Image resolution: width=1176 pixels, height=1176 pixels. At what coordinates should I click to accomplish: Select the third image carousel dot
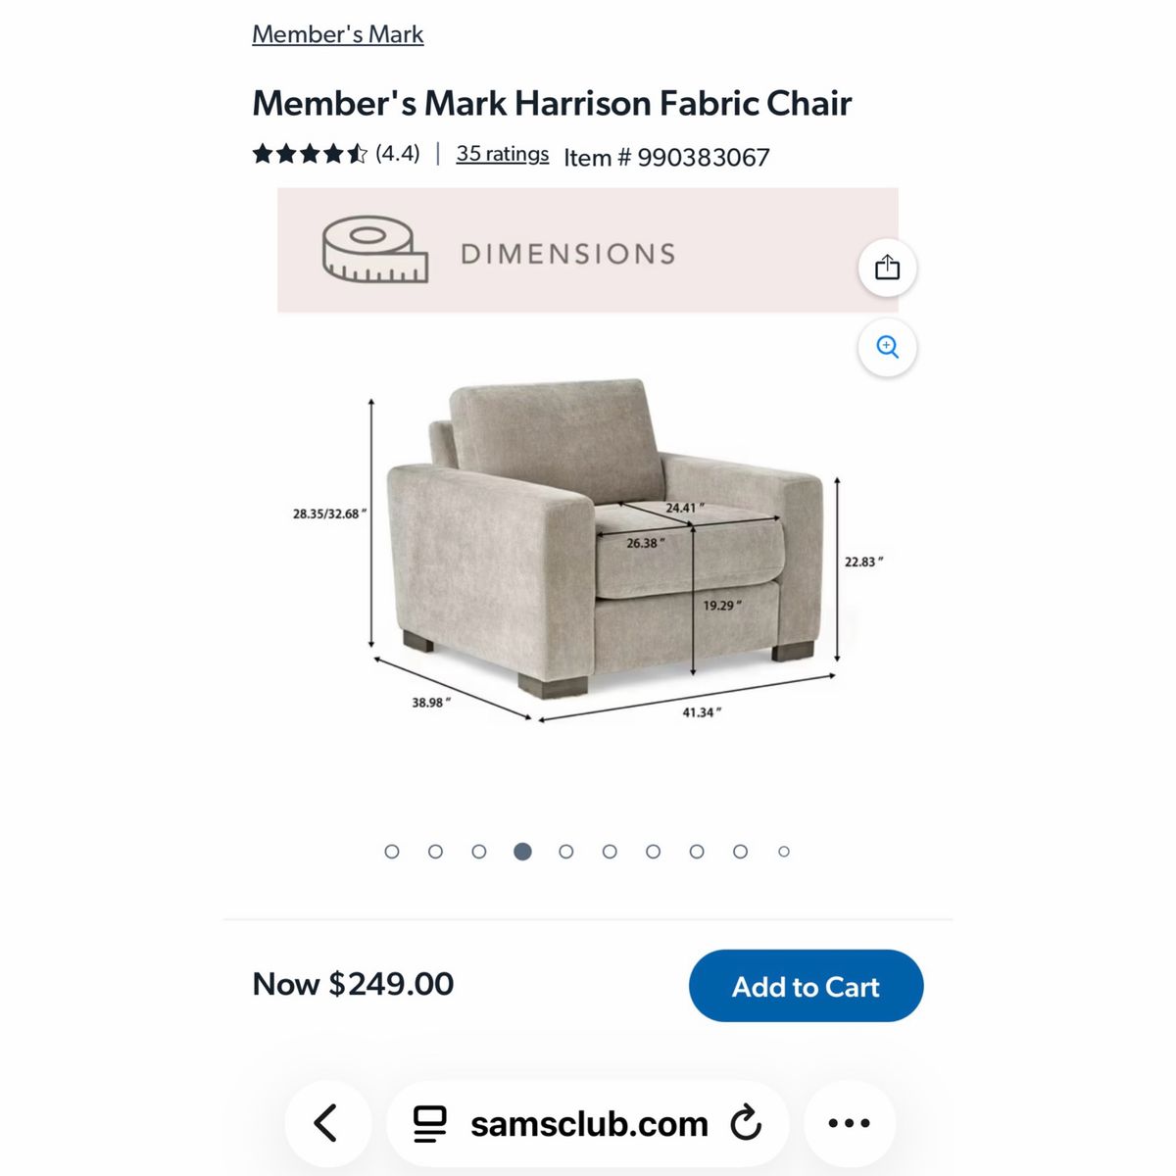[479, 852]
